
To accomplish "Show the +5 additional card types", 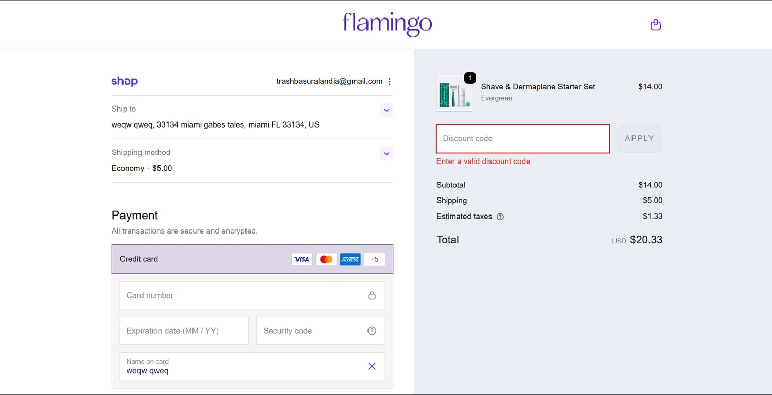I will (375, 259).
